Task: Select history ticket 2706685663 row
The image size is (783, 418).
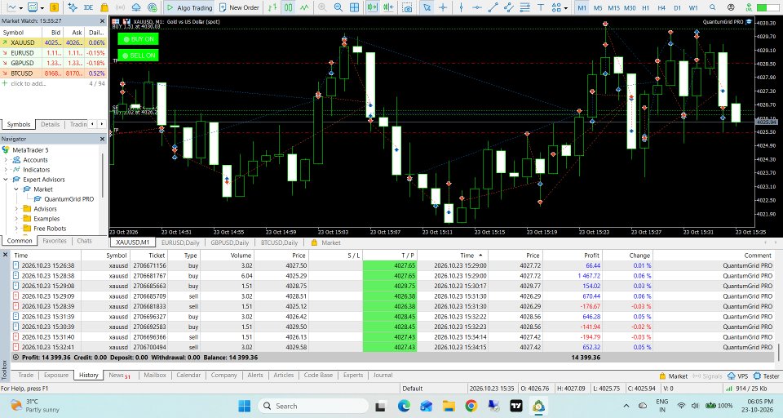Action: click(x=392, y=286)
